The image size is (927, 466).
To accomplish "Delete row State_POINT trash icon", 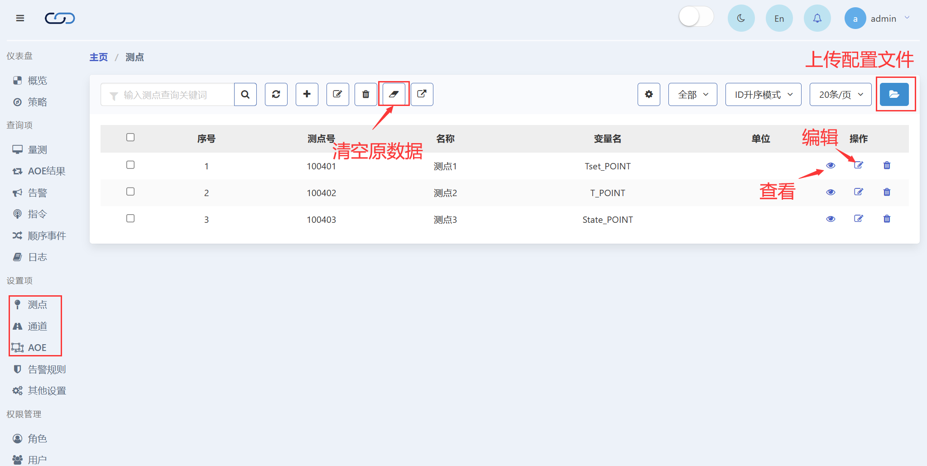I will click(x=887, y=219).
